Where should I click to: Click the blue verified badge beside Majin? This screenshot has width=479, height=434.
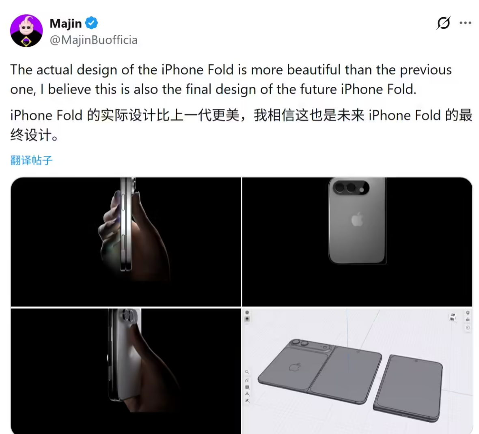(x=91, y=23)
